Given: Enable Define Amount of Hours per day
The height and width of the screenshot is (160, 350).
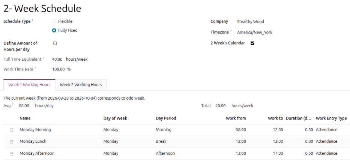Looking at the screenshot, I should pos(55,43).
